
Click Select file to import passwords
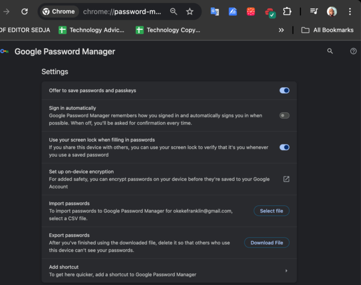[x=271, y=211]
